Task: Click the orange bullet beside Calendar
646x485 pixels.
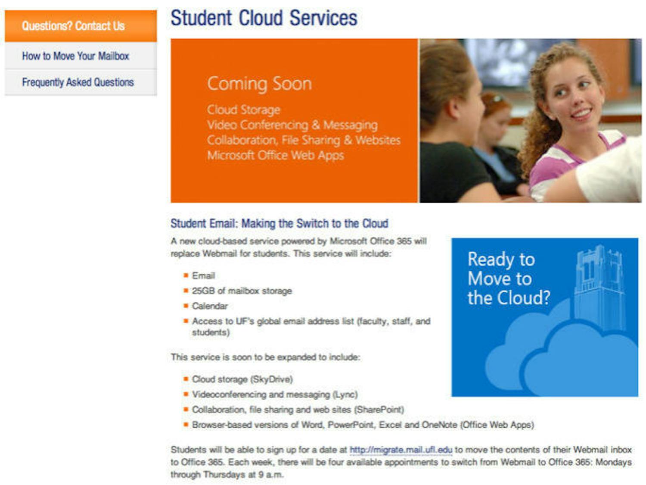Action: pos(186,306)
